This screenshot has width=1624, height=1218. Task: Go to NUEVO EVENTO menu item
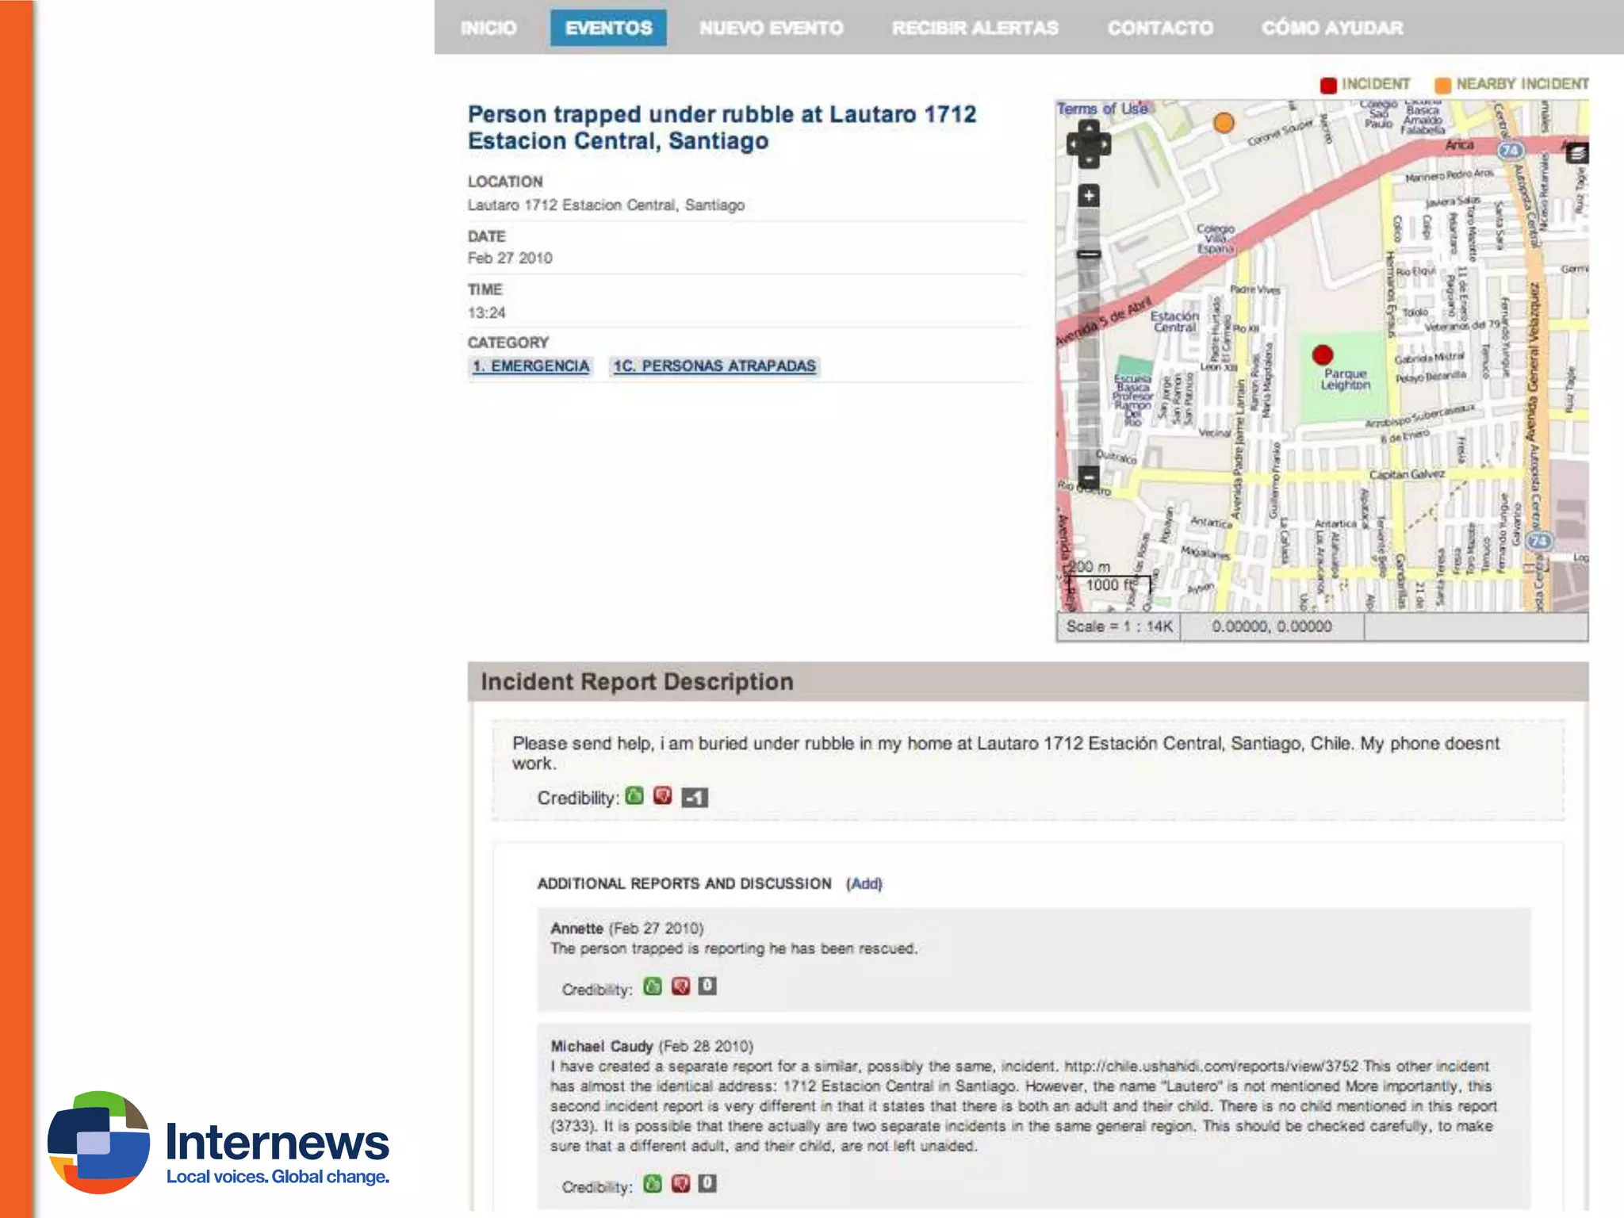771,29
